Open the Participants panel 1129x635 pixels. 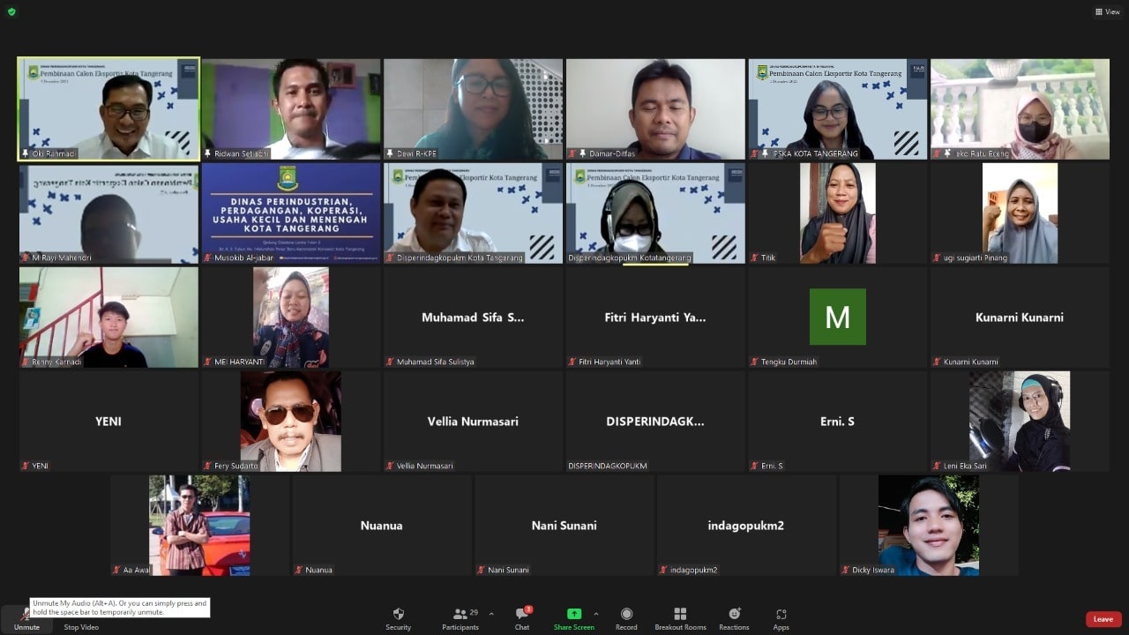tap(460, 615)
